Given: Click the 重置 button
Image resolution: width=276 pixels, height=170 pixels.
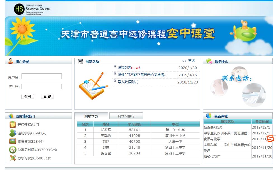Looking at the screenshot, I should [47, 97].
